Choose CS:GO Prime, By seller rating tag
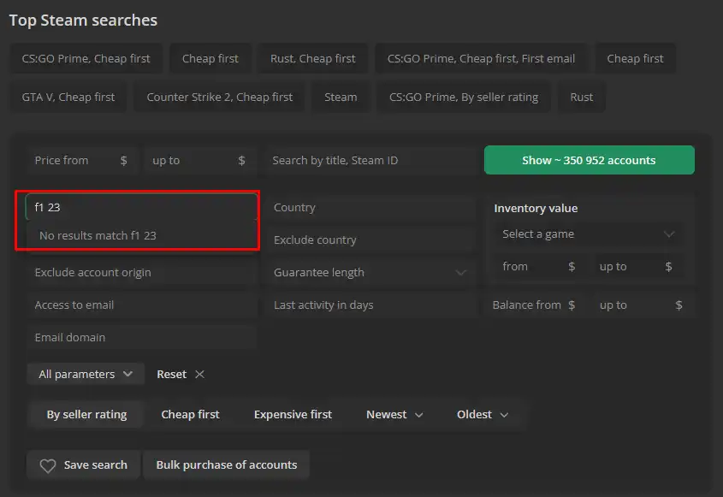 (464, 98)
